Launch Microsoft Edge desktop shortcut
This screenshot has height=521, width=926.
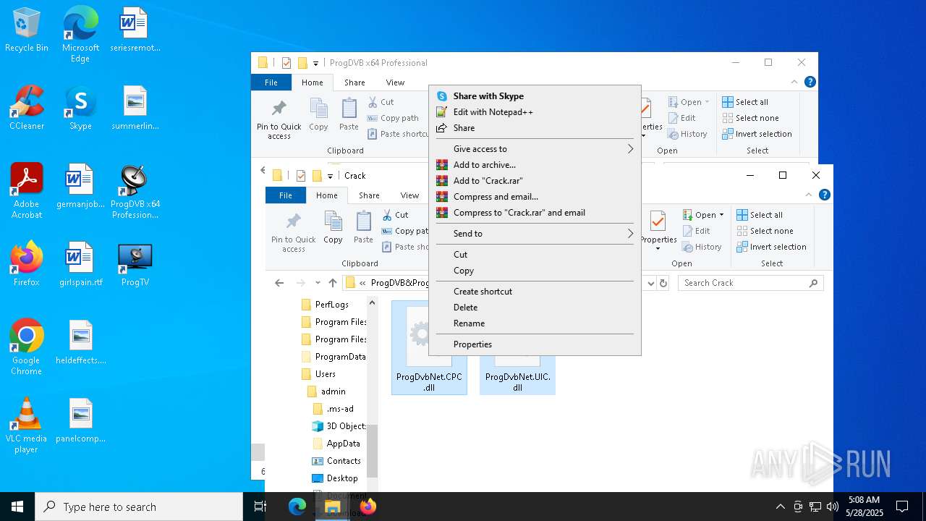(x=80, y=35)
